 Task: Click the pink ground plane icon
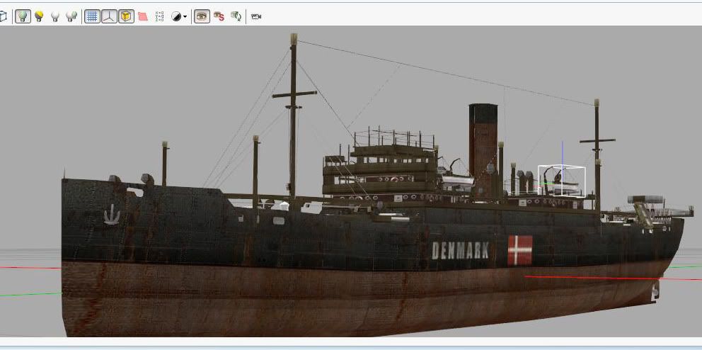point(143,16)
